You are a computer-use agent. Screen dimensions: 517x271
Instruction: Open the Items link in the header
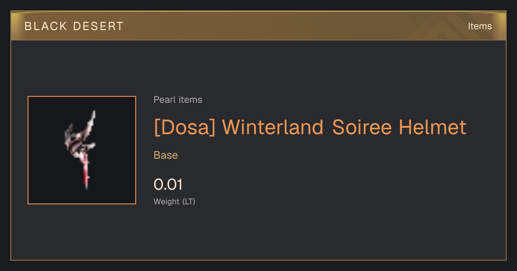coord(480,26)
